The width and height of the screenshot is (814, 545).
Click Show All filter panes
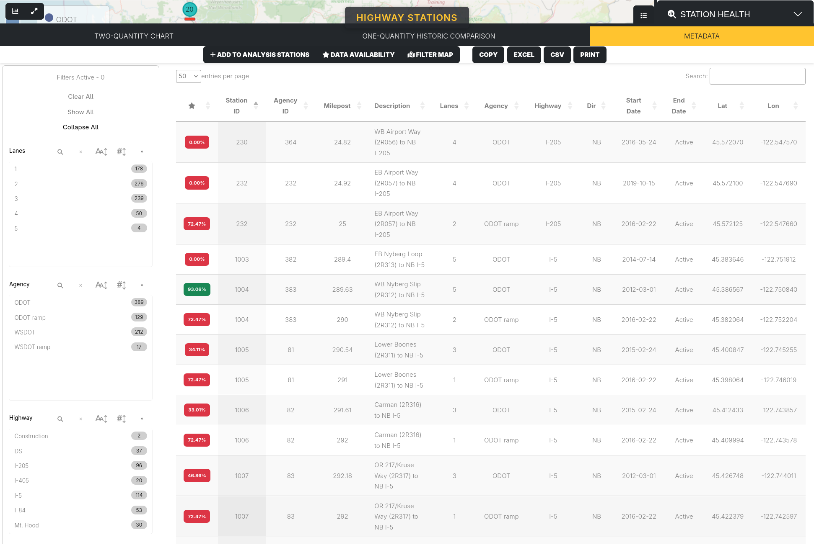click(80, 112)
